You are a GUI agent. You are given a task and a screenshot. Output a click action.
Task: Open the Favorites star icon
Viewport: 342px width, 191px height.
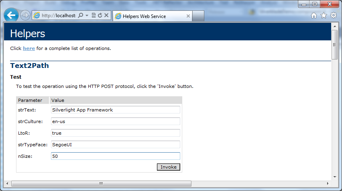coord(324,16)
